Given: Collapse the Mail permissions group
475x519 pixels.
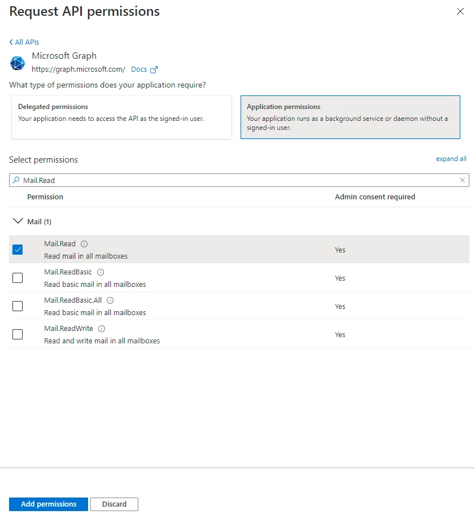Looking at the screenshot, I should (x=18, y=221).
